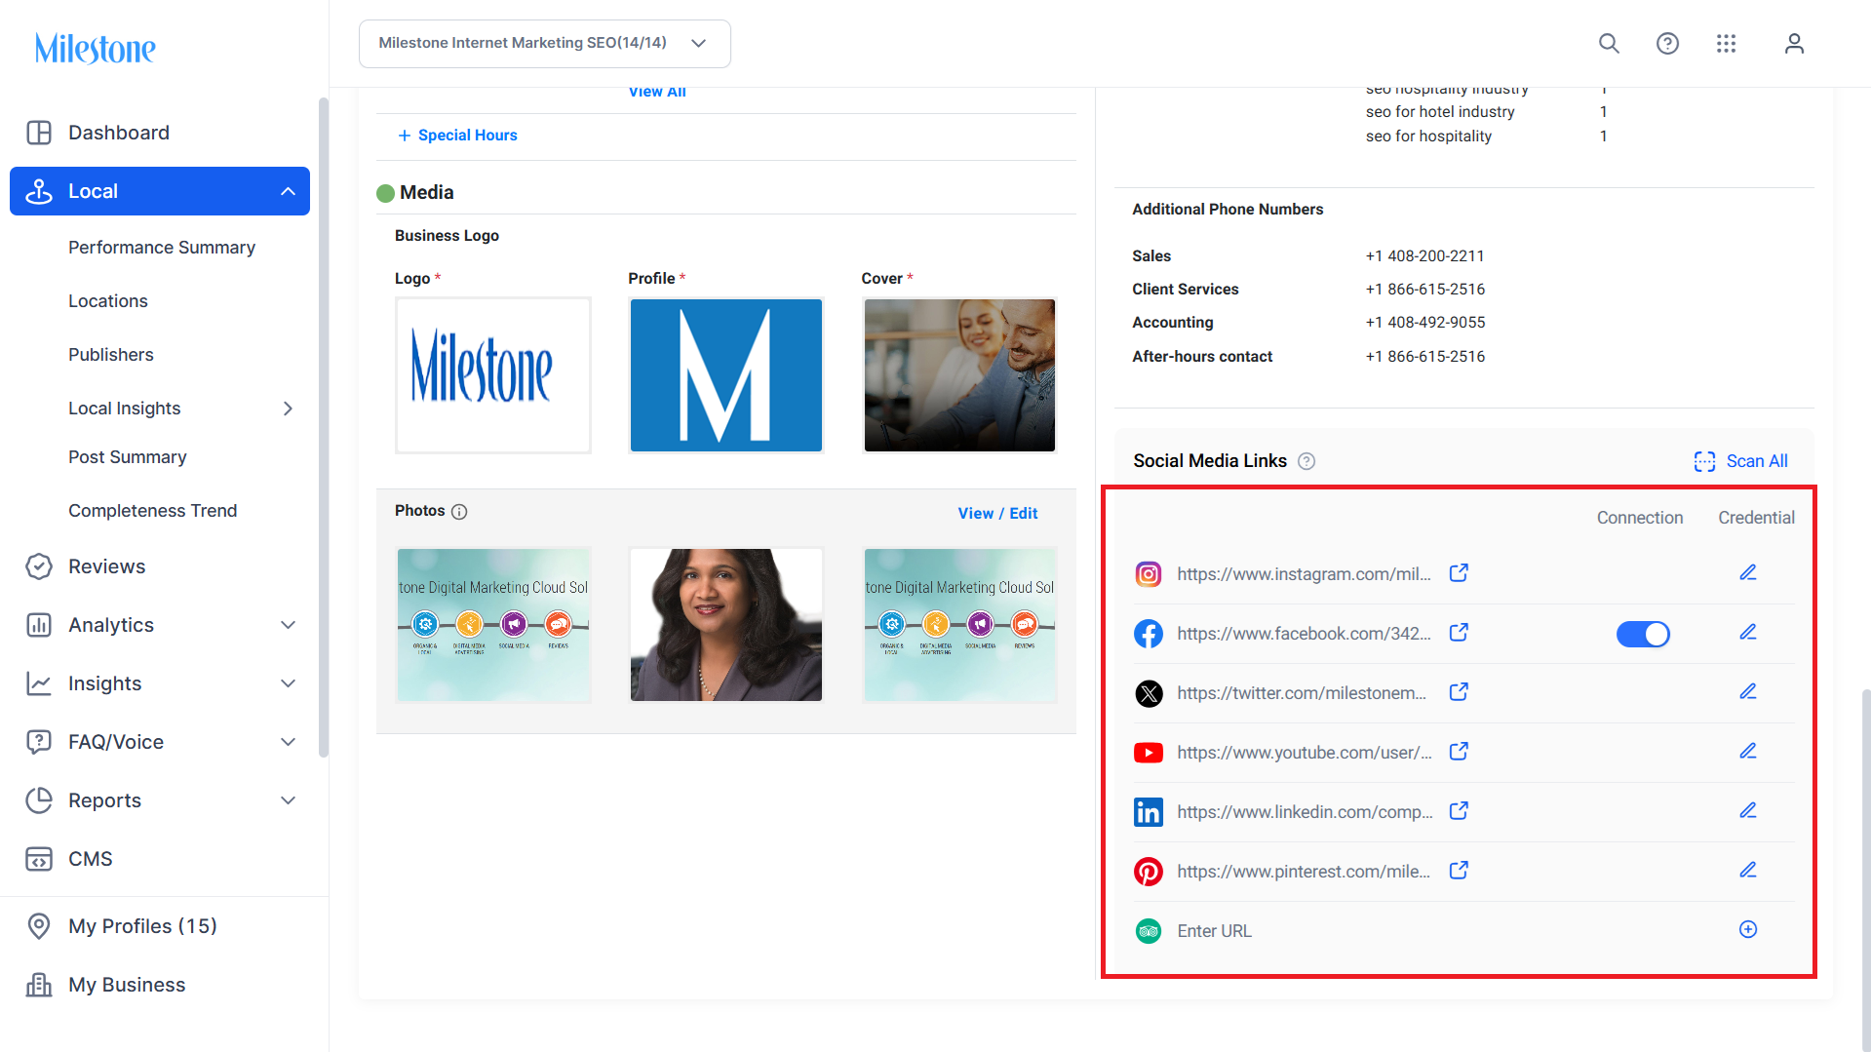1871x1052 pixels.
Task: Open Performance Summary
Action: [x=162, y=248]
